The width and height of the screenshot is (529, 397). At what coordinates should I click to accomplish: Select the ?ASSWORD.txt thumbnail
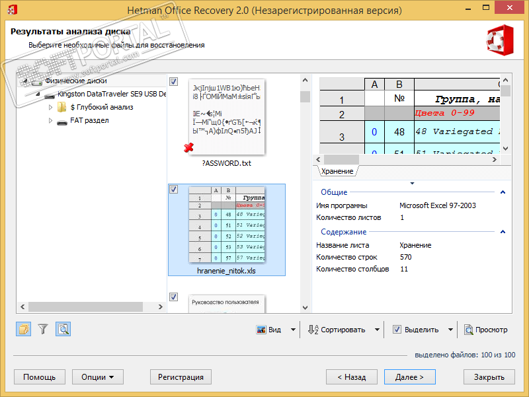coord(227,117)
